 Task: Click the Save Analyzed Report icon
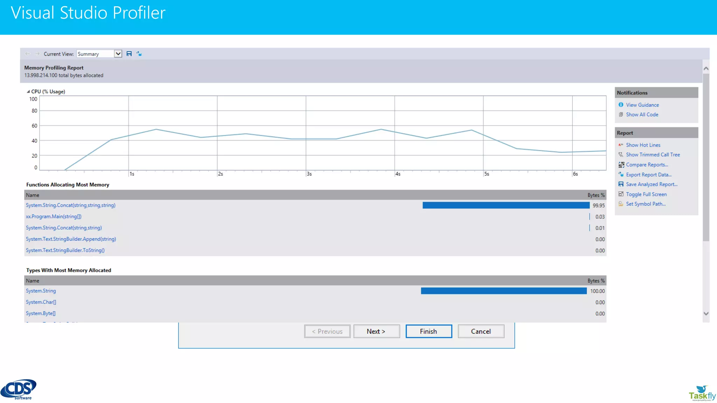(621, 184)
